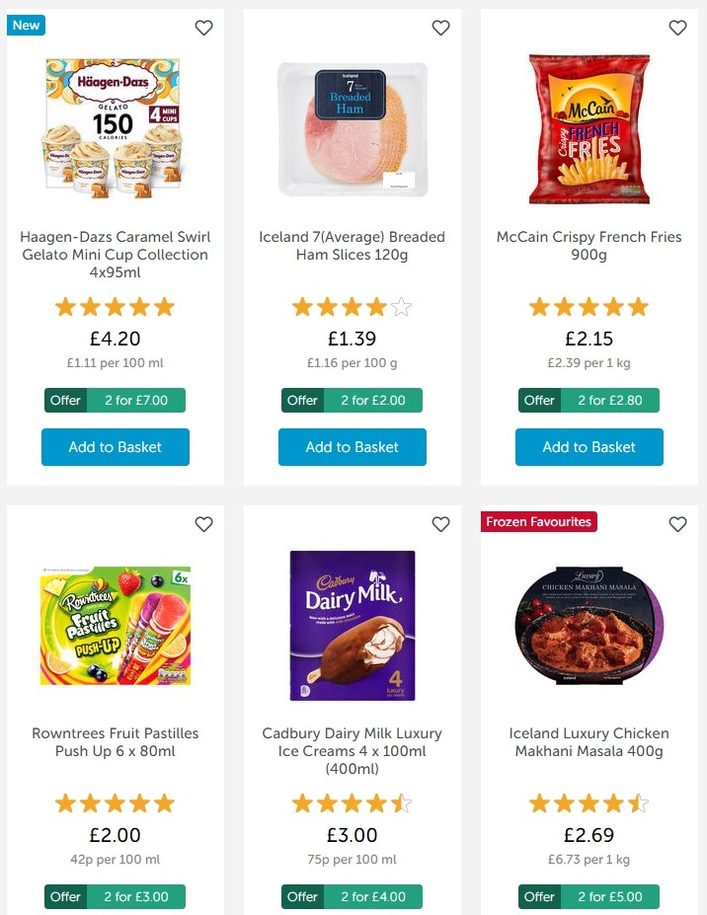
Task: Click the half star on Chicken Makhani Masala rating
Action: coord(640,803)
